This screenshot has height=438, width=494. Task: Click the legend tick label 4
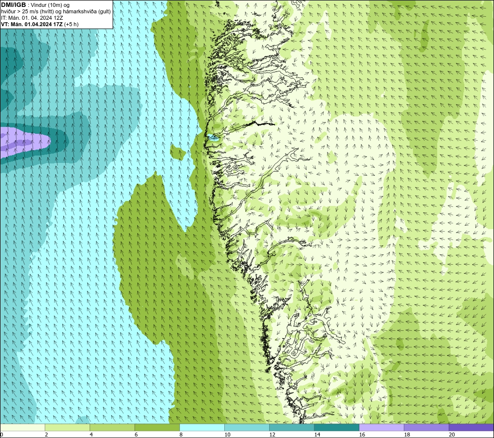91,435
